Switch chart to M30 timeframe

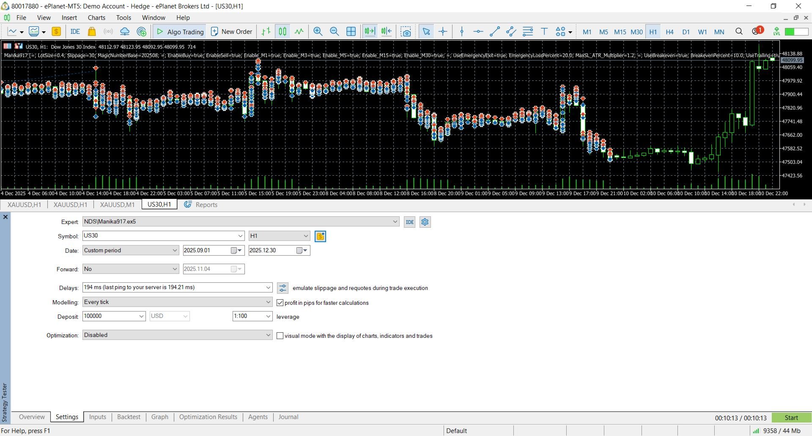click(x=636, y=32)
